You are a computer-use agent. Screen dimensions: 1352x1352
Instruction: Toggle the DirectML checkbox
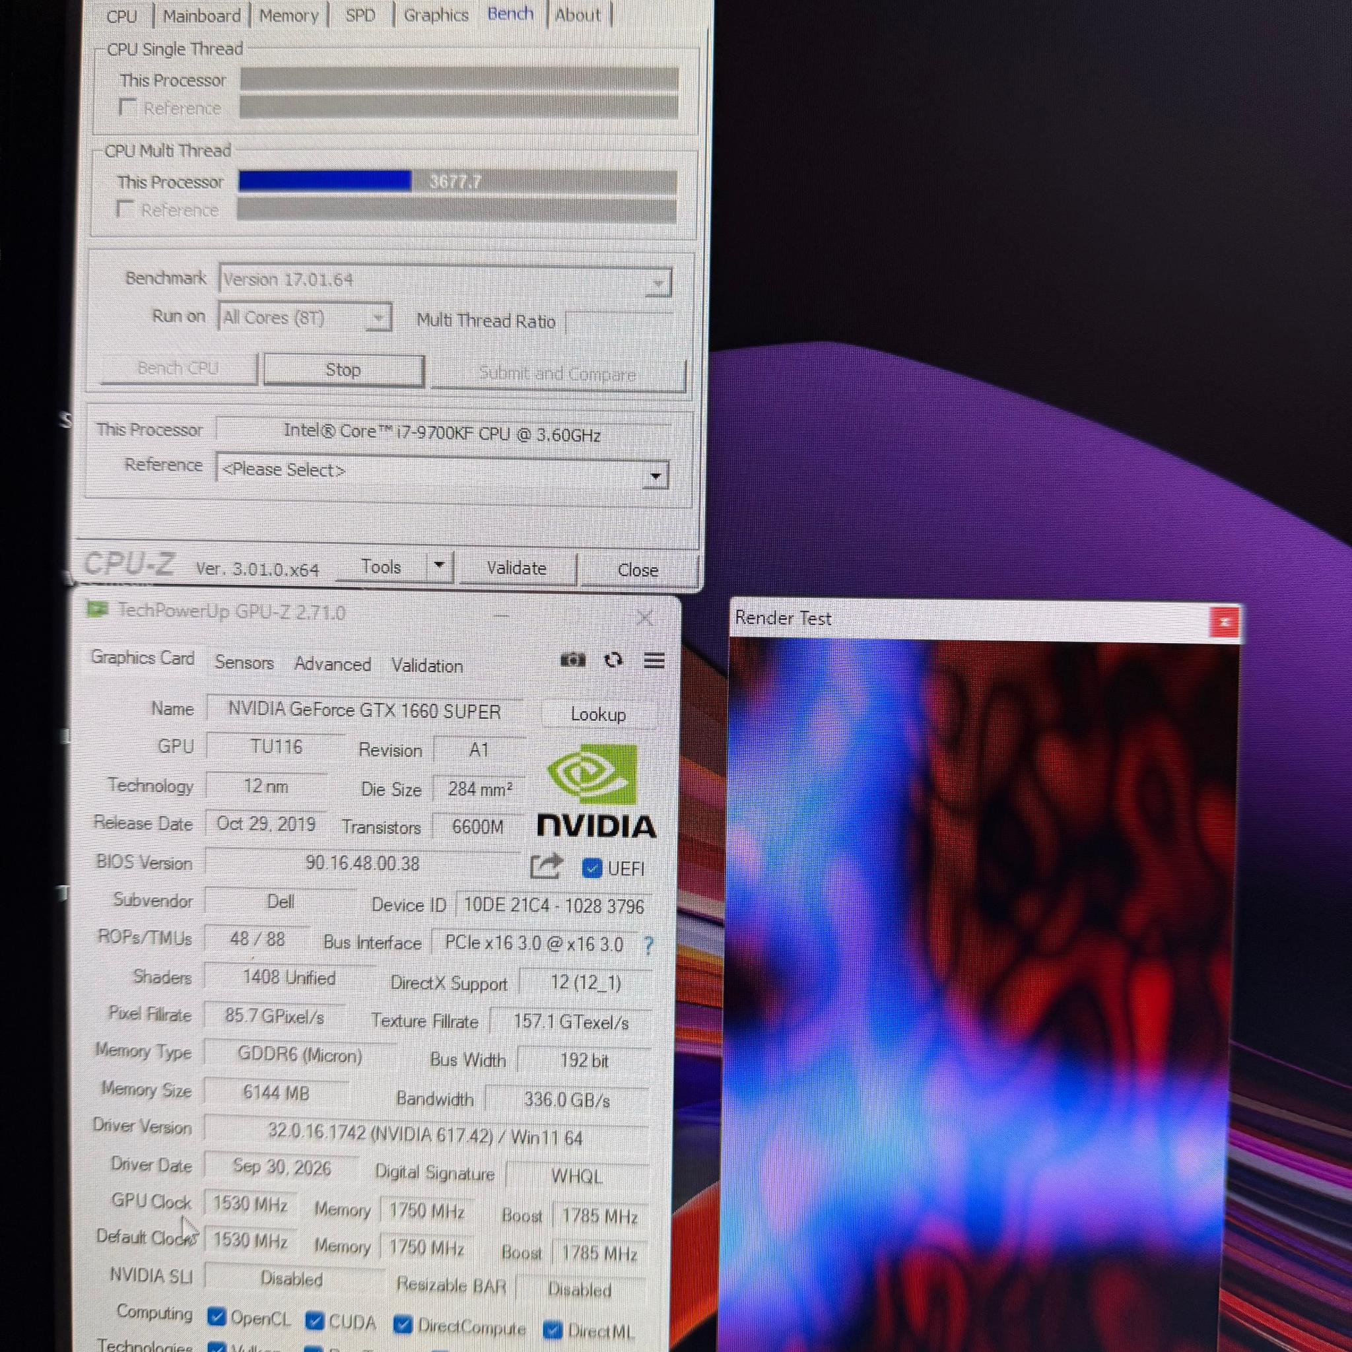(553, 1330)
